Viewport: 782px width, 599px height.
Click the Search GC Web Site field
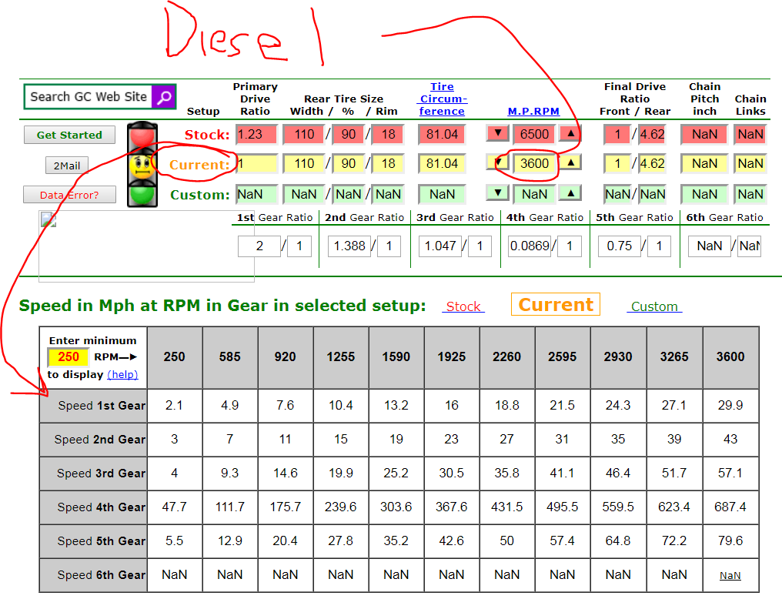88,96
